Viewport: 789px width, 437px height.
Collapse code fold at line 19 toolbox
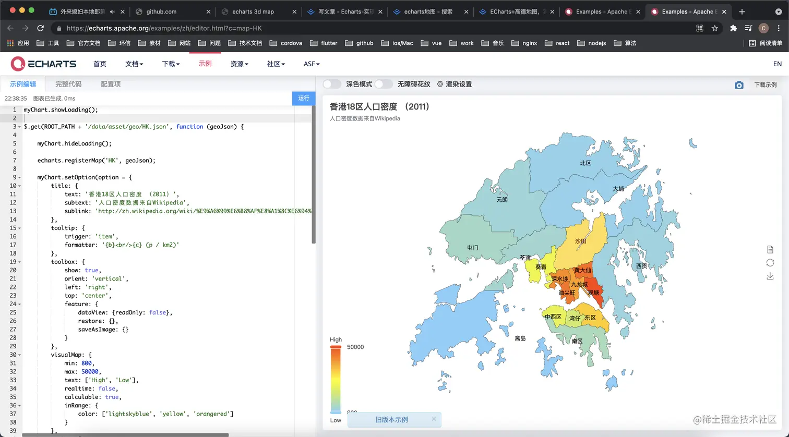coord(19,262)
